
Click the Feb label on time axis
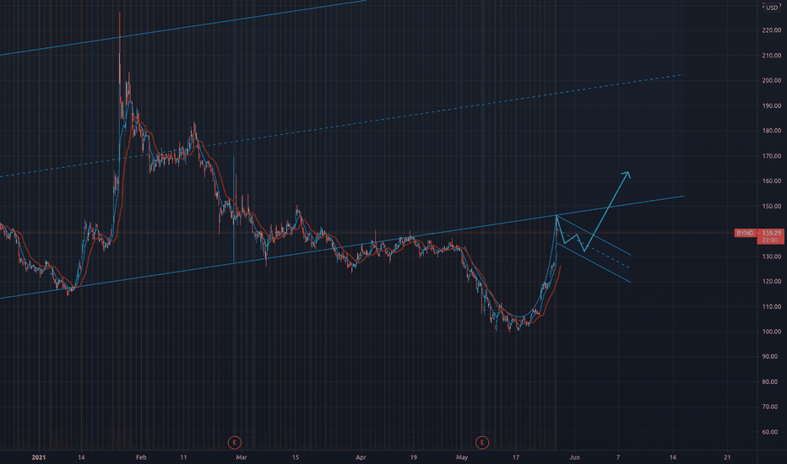(x=141, y=457)
